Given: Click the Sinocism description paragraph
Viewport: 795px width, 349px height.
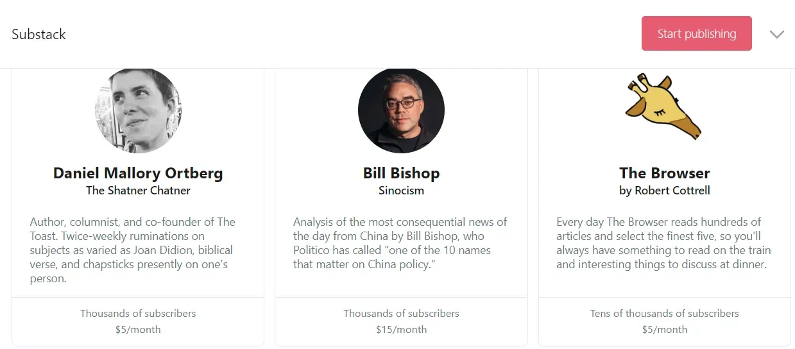Looking at the screenshot, I should pyautogui.click(x=400, y=243).
